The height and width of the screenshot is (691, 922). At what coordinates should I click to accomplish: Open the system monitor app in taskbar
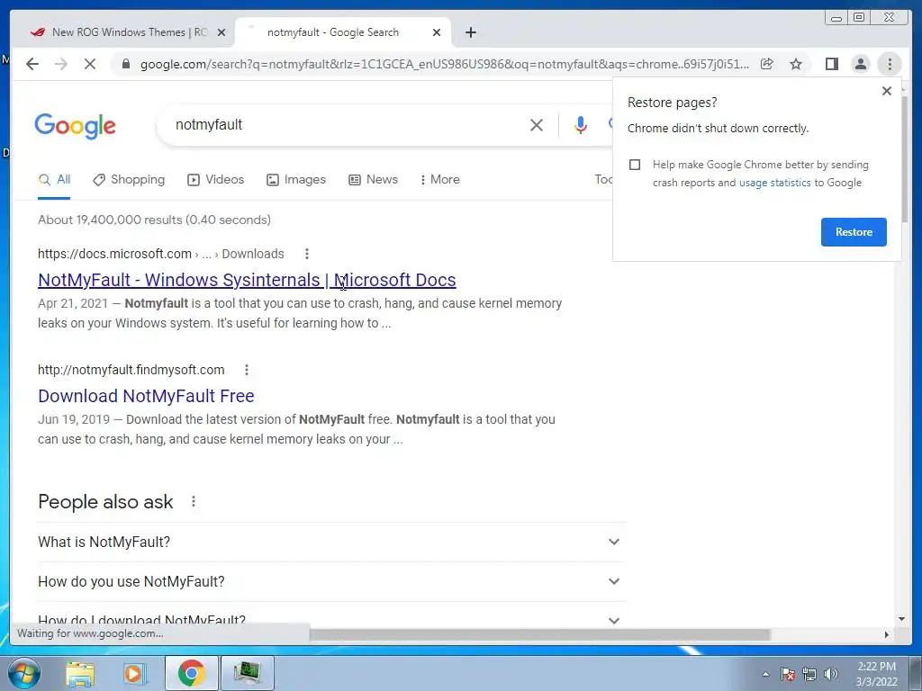pyautogui.click(x=248, y=673)
